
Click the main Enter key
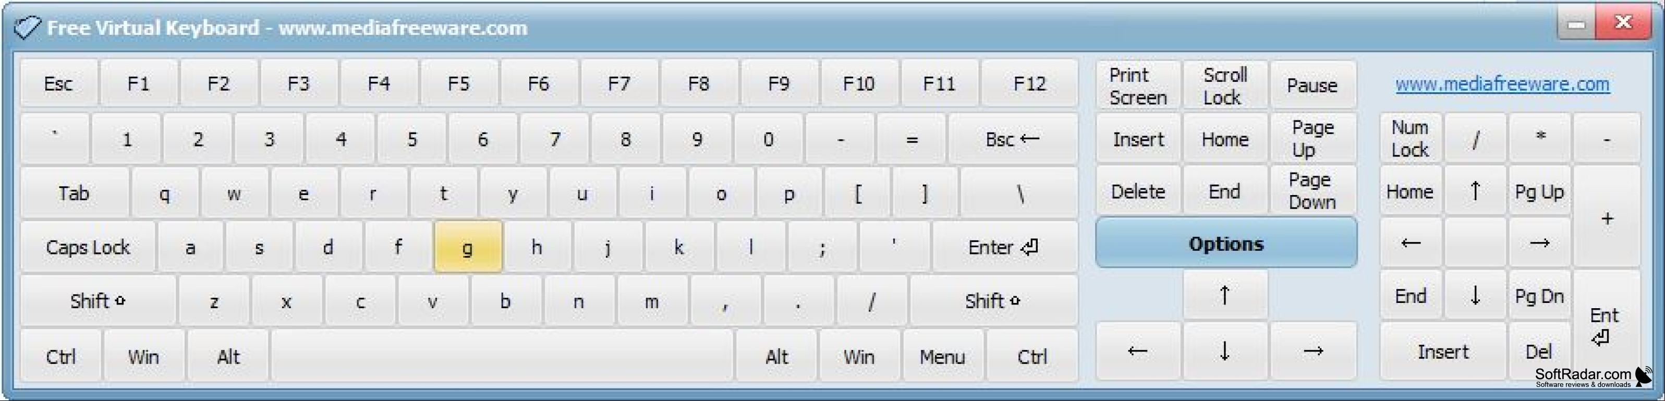(1004, 247)
